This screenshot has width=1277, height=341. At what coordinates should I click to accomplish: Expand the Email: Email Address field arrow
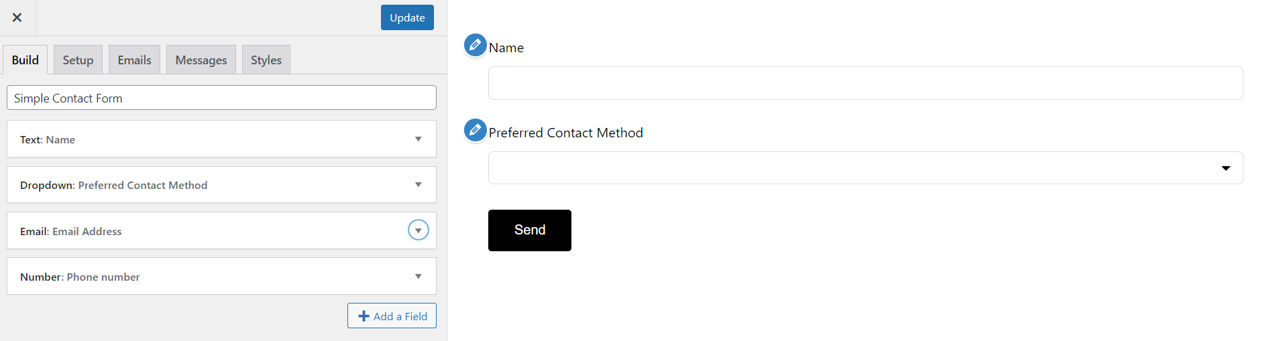click(418, 230)
